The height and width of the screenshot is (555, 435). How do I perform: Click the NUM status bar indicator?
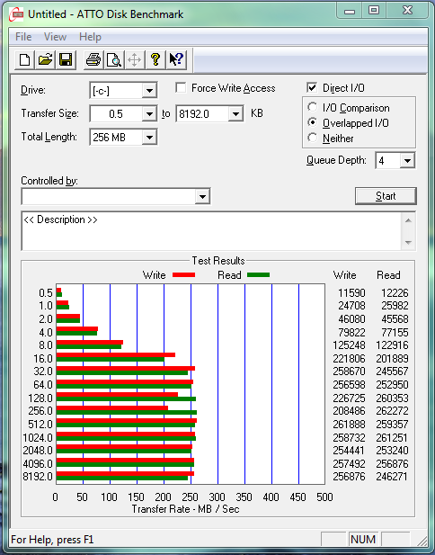(x=363, y=540)
